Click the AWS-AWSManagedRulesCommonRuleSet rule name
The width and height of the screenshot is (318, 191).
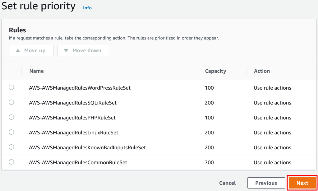tap(78, 162)
